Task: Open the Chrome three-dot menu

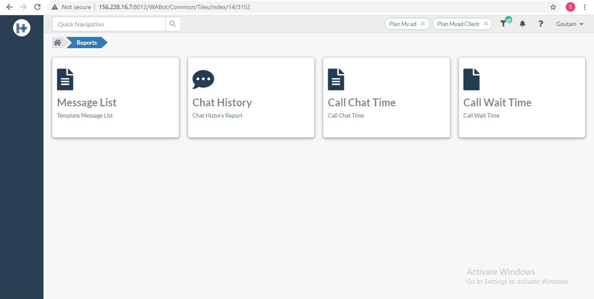Action: tap(585, 7)
